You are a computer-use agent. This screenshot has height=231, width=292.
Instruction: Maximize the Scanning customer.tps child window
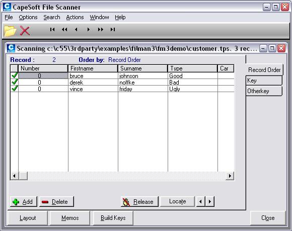tap(272, 48)
